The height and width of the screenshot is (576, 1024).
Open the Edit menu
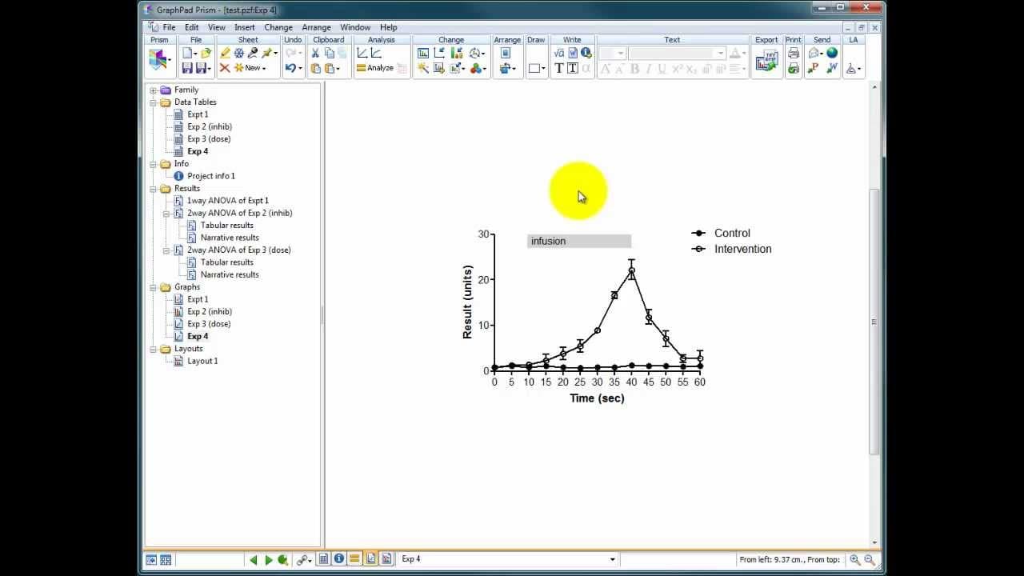[x=192, y=27]
